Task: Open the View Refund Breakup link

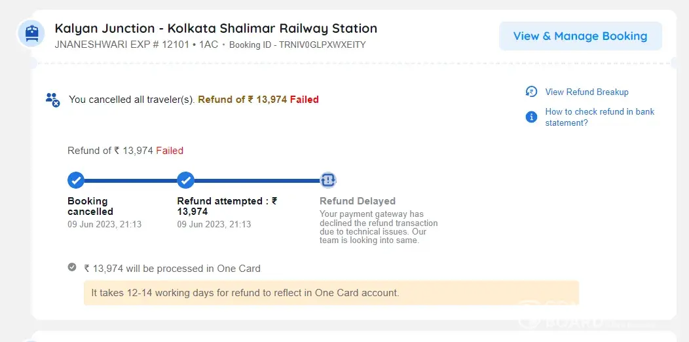Action: coord(587,92)
